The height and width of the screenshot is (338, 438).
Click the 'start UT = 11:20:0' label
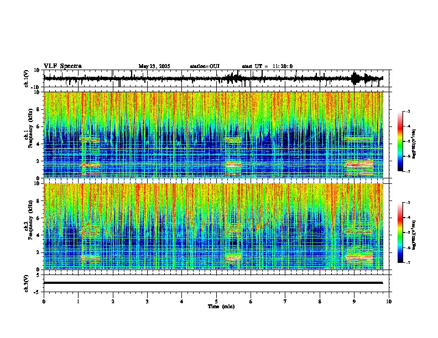click(267, 66)
